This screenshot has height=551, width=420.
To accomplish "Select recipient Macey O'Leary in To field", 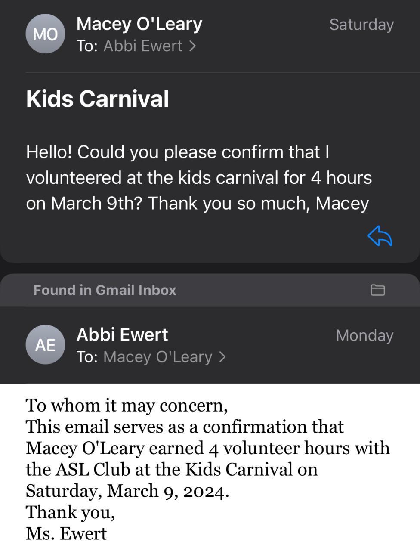I will coord(157,357).
